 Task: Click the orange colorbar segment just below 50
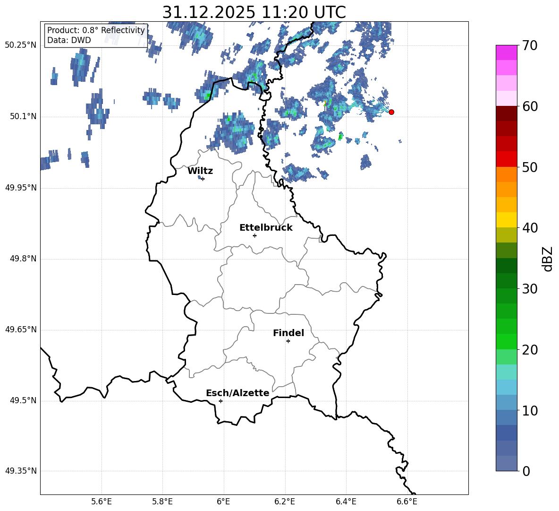click(x=507, y=174)
